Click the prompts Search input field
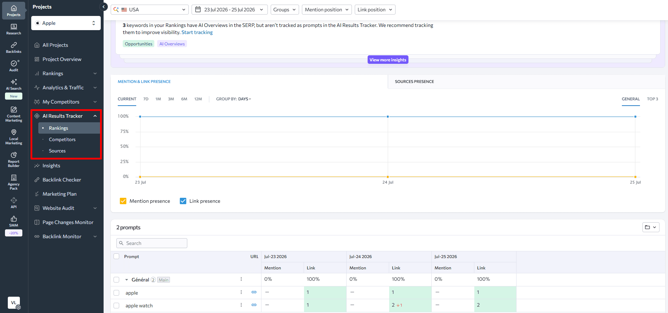Screen dimensions: 668x313 (x=152, y=243)
